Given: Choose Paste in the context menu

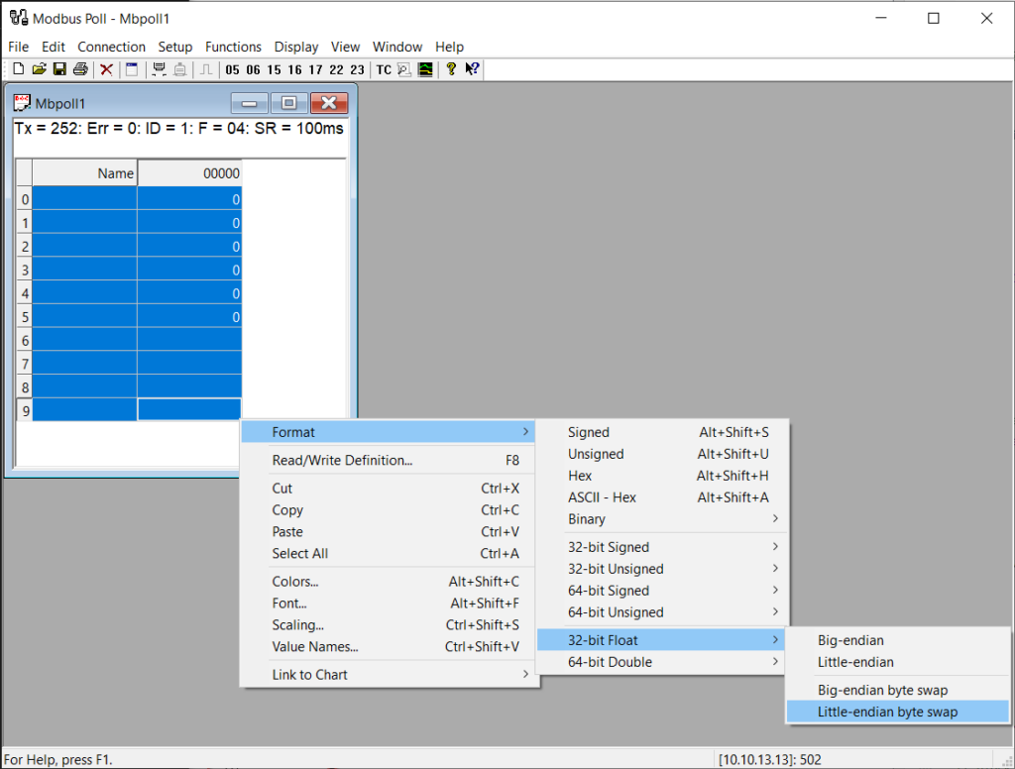Looking at the screenshot, I should pyautogui.click(x=388, y=531).
